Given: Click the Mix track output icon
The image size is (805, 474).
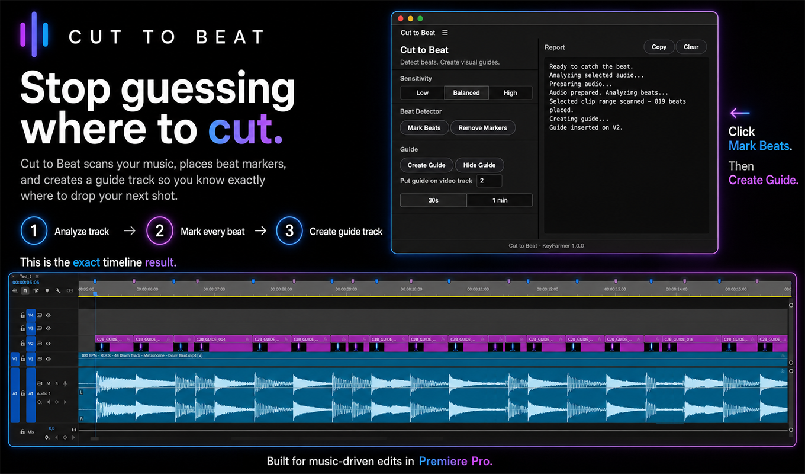Looking at the screenshot, I should pos(74,430).
